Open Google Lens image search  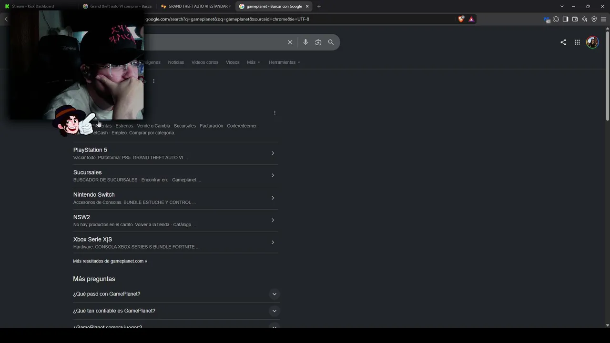[318, 42]
